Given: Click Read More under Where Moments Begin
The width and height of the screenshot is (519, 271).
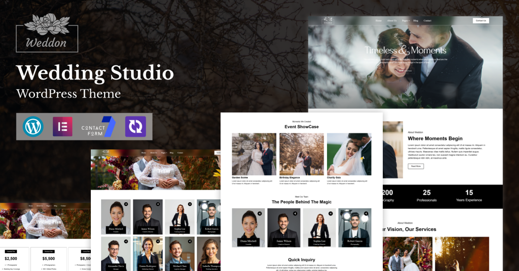Looking at the screenshot, I should click(416, 166).
